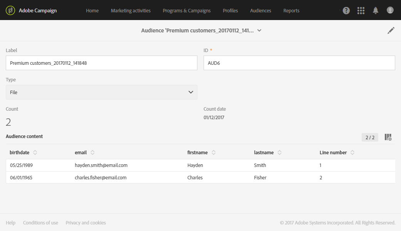Click the Label input field

[101, 63]
